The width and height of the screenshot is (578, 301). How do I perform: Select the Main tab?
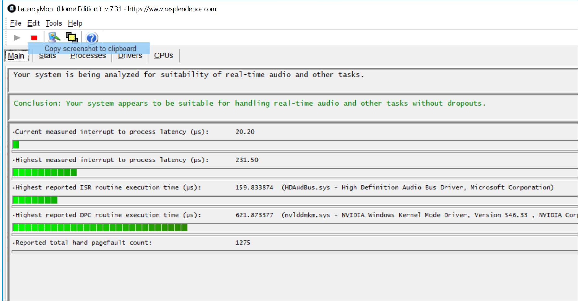[16, 56]
